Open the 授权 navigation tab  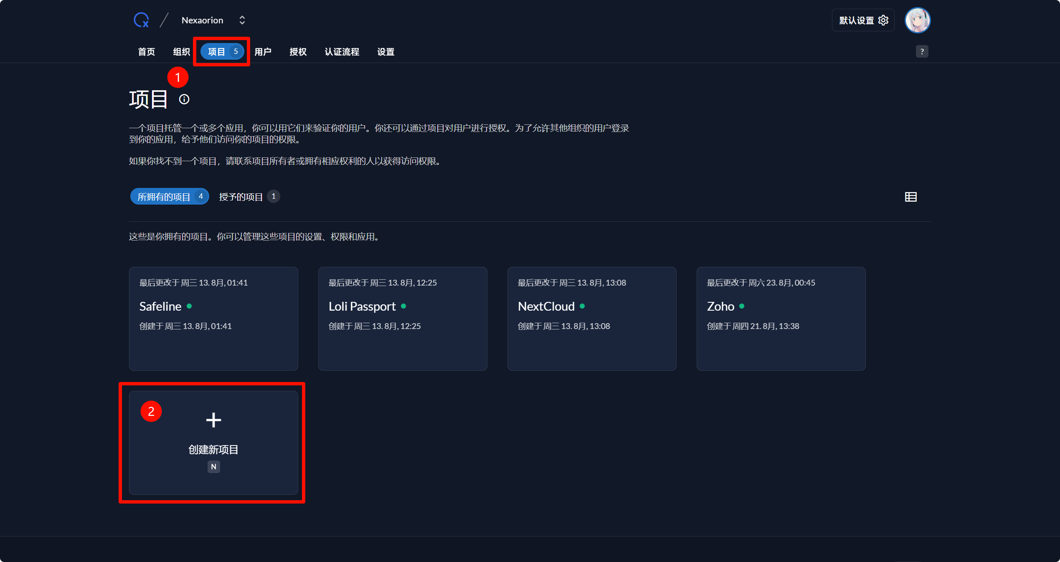pos(298,52)
